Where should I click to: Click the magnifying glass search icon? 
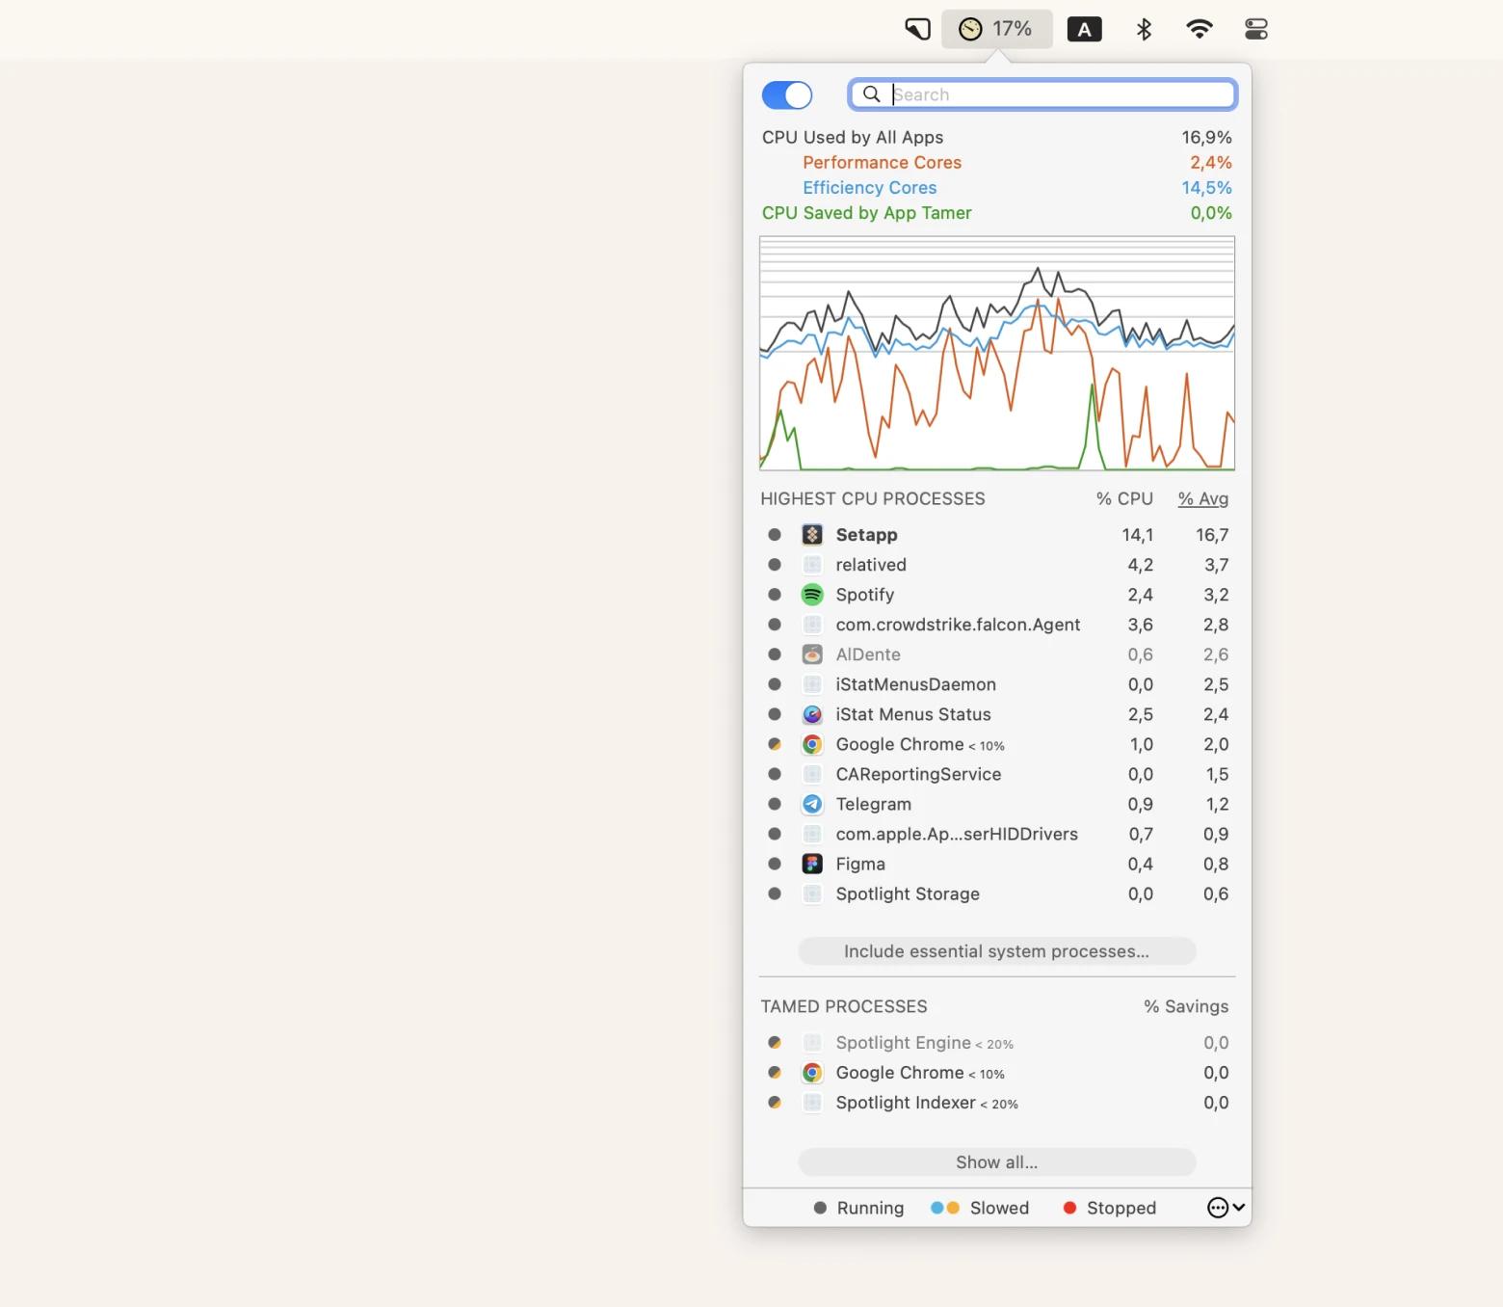point(871,93)
